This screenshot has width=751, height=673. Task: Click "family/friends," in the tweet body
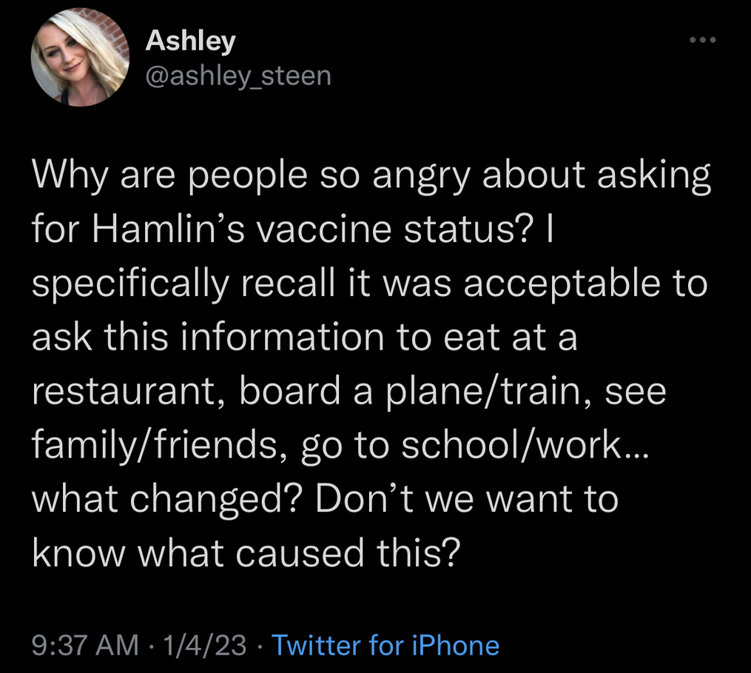154,445
